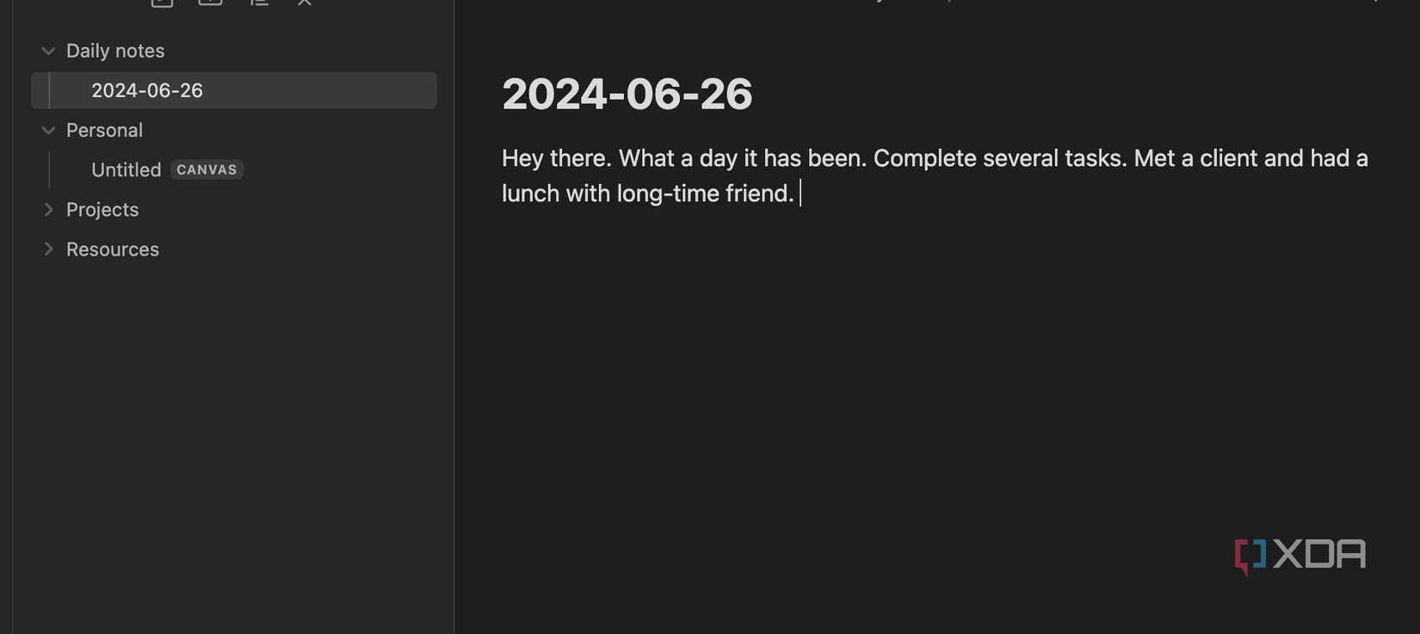Select the Personal folder label

point(104,131)
